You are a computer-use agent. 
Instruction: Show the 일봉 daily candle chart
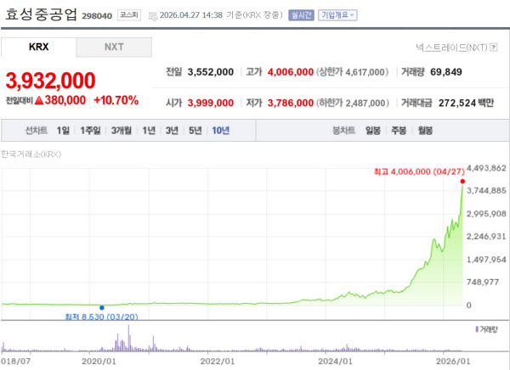pos(372,131)
